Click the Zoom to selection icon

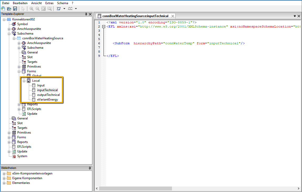[x=50, y=9]
